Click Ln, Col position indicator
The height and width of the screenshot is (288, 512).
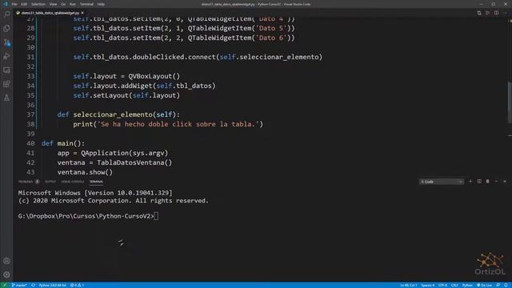409,285
